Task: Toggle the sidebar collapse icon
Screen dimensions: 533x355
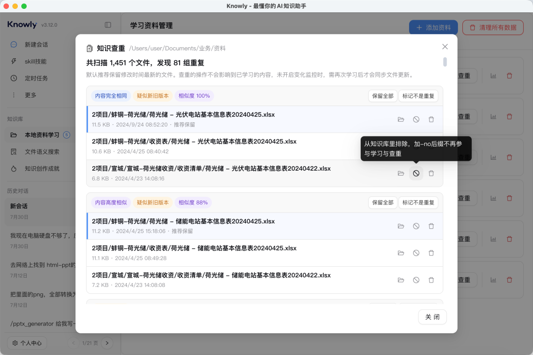Action: tap(108, 25)
